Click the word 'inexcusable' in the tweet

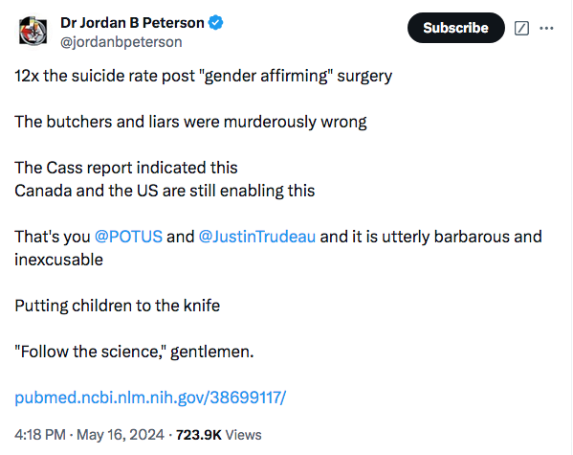pos(59,260)
